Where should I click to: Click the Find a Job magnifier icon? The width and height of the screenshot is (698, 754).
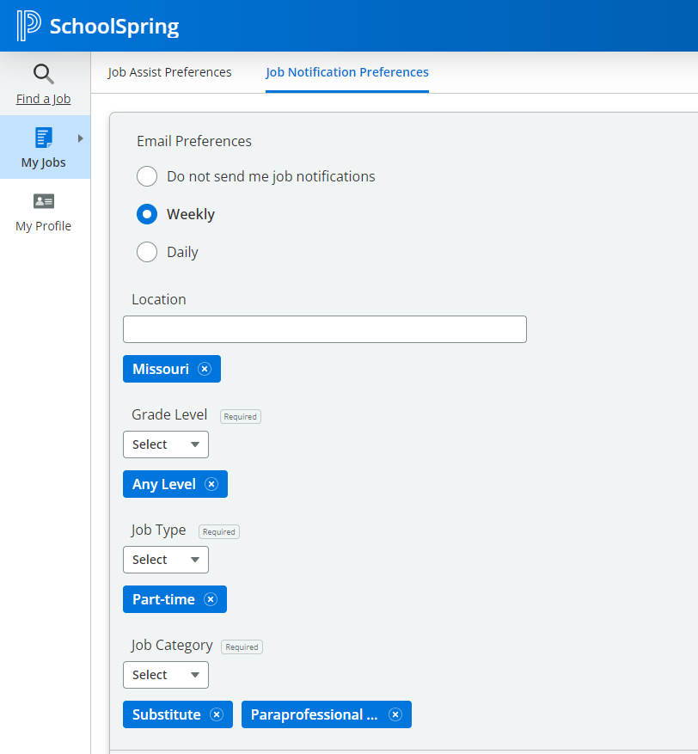(x=44, y=74)
